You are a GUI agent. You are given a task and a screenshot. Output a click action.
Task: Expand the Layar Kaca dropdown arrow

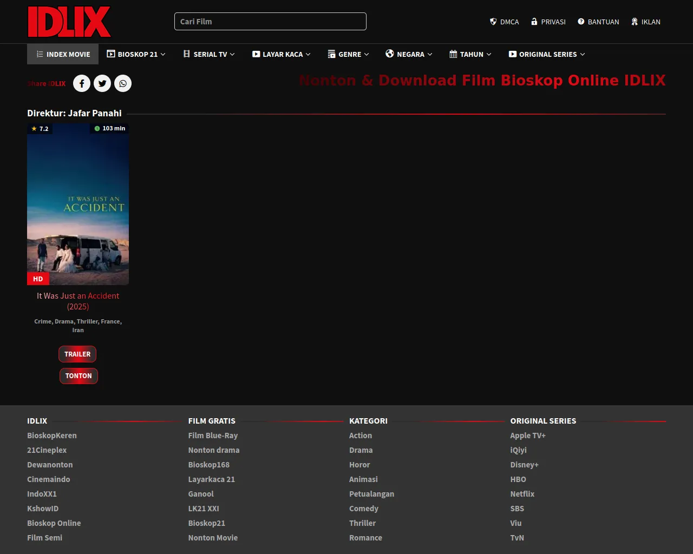click(308, 54)
